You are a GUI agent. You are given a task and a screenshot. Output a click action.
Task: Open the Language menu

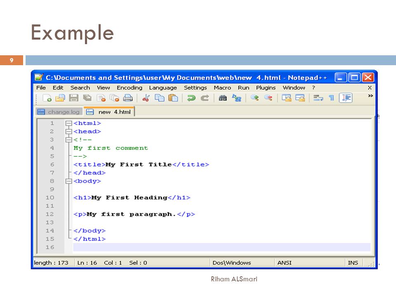point(163,87)
